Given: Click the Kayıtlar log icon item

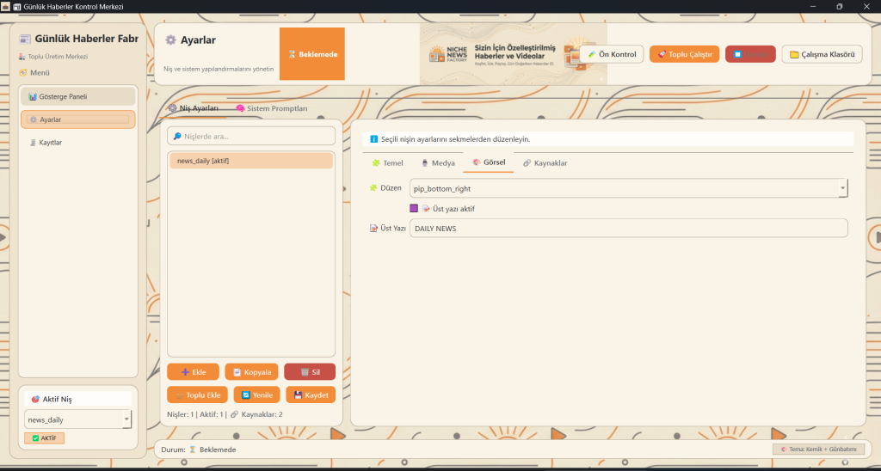Looking at the screenshot, I should (x=33, y=143).
